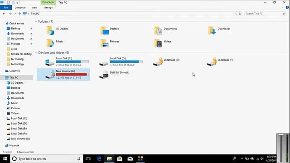The width and height of the screenshot is (290, 163).
Task: Go forward with the forward arrow
Action: click(x=10, y=14)
